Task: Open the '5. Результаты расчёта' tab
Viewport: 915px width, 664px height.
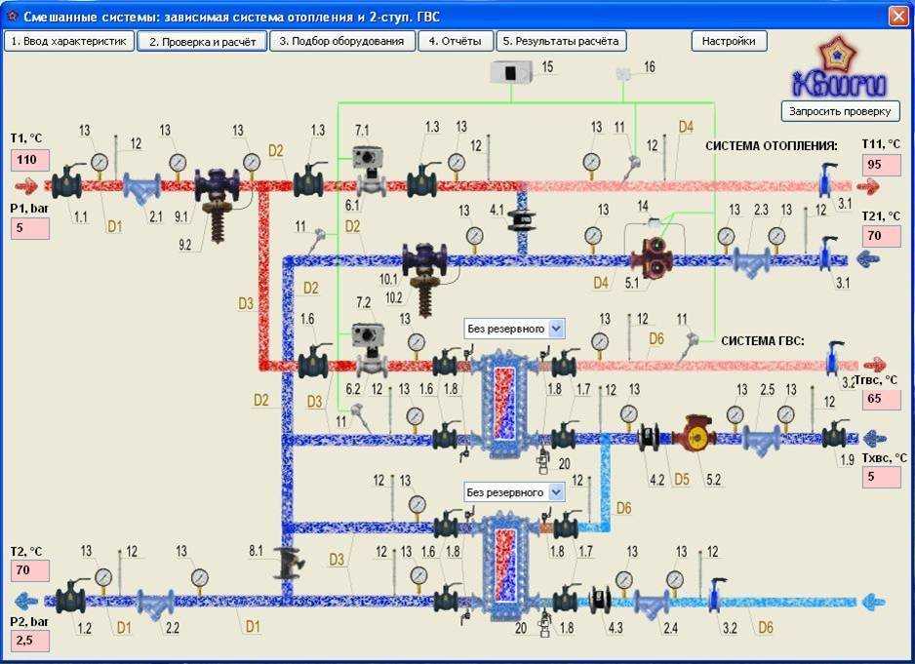Action: pyautogui.click(x=561, y=41)
